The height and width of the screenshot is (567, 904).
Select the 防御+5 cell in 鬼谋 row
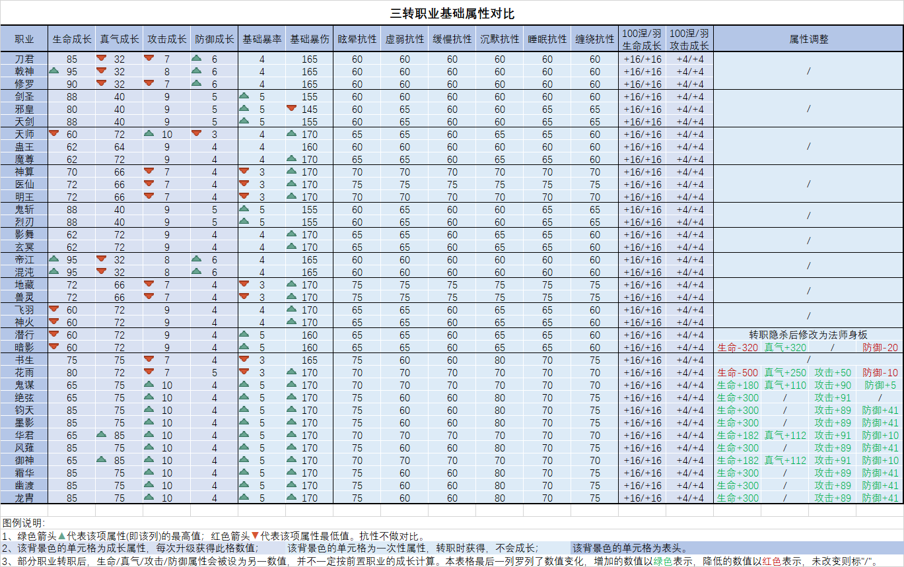[x=880, y=385]
